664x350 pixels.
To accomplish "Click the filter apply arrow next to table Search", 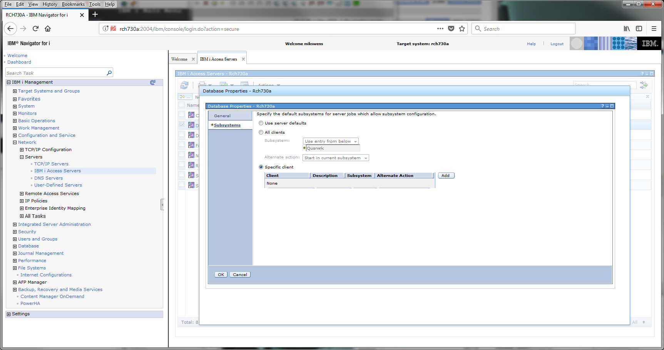I will click(644, 85).
